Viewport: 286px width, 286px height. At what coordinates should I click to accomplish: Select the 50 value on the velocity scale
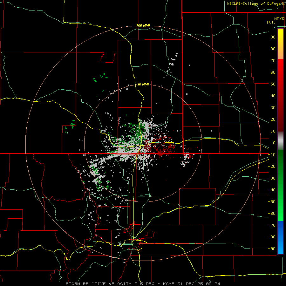273,84
